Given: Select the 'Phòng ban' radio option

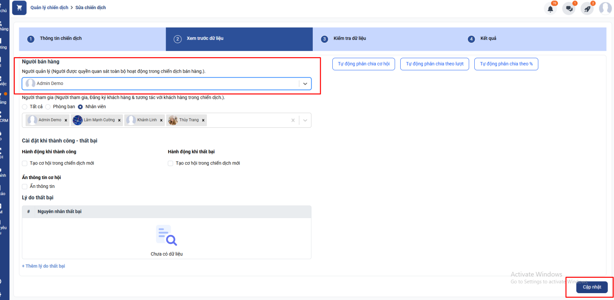Looking at the screenshot, I should pyautogui.click(x=48, y=107).
